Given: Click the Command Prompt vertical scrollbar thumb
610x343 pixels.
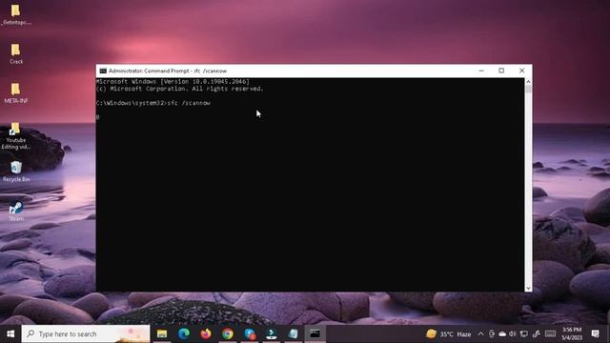Looking at the screenshot, I should point(528,89).
